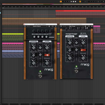Click Envelope Amount knob in Clay Tones plugin
The height and width of the screenshot is (105, 105).
point(70,43)
